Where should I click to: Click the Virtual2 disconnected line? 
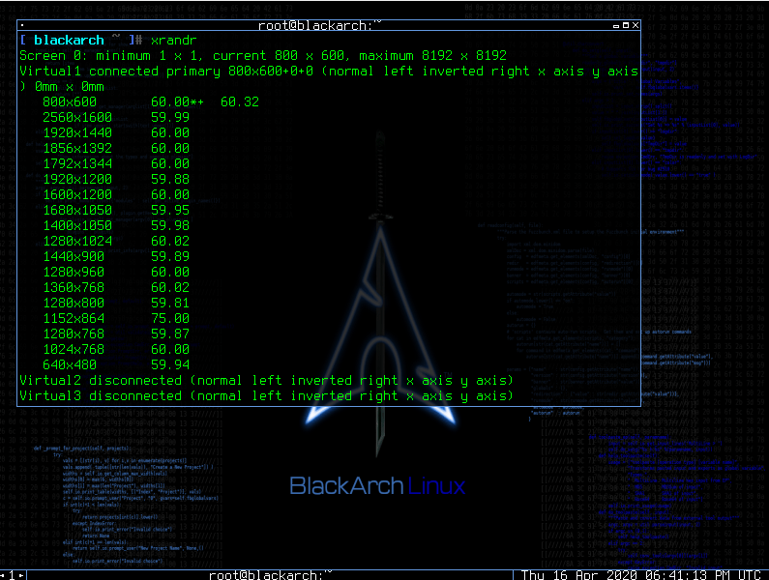pyautogui.click(x=266, y=381)
